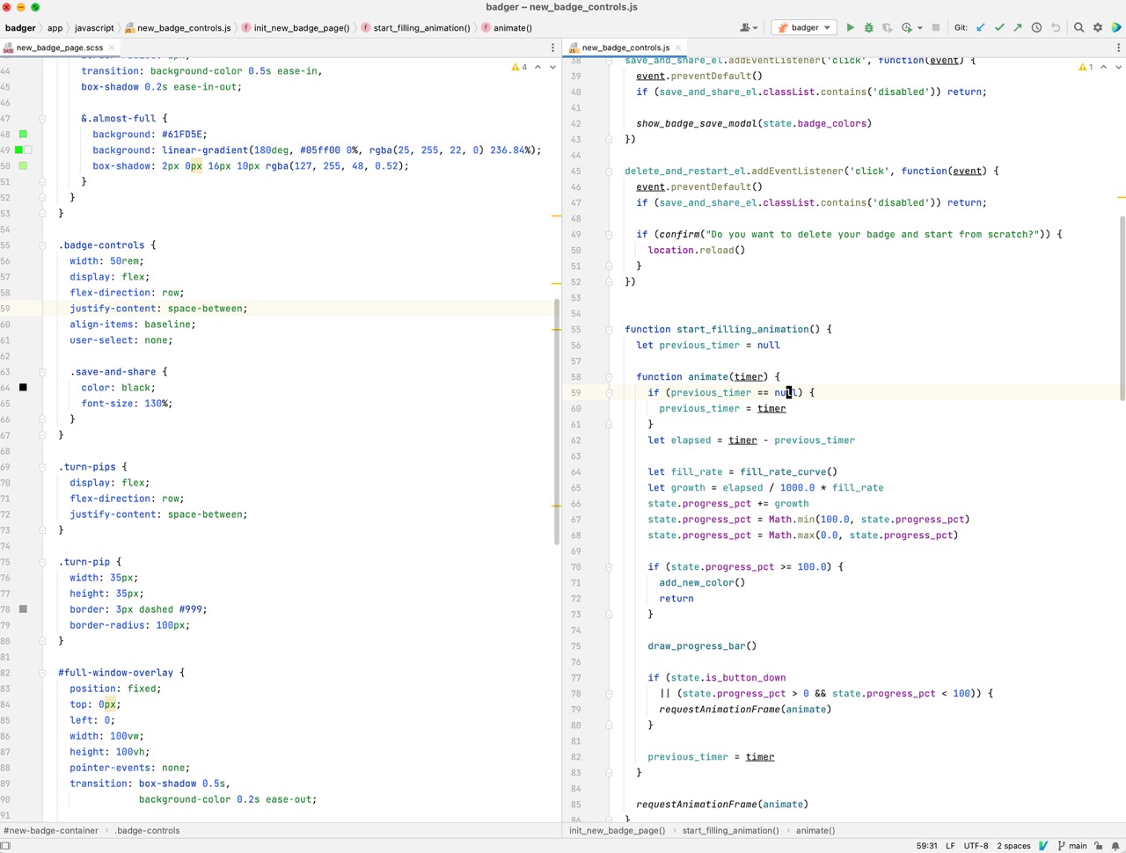Collapse the .turn-pips rule fold marker
The height and width of the screenshot is (853, 1126).
(42, 467)
